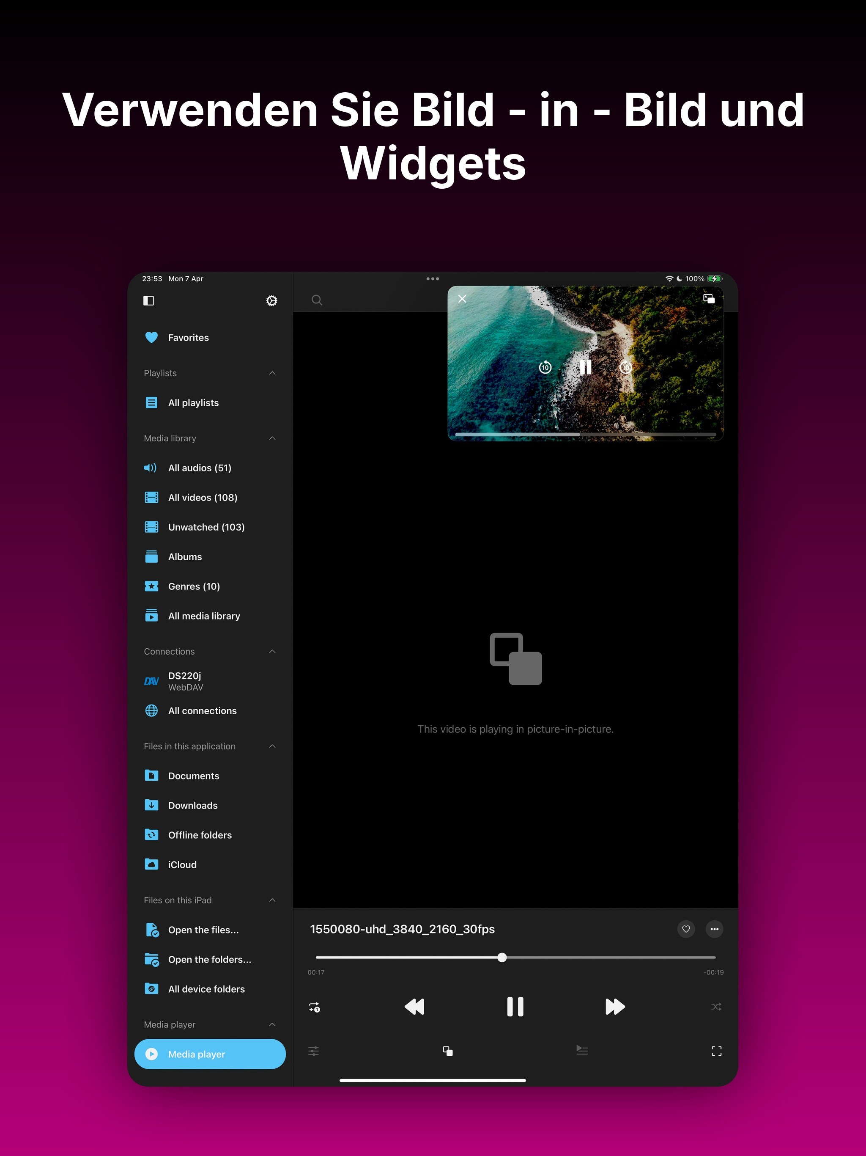Toggle shuffle playback
The image size is (866, 1156).
click(x=716, y=1007)
